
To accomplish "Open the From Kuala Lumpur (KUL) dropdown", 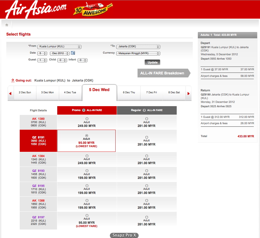I will [59, 47].
